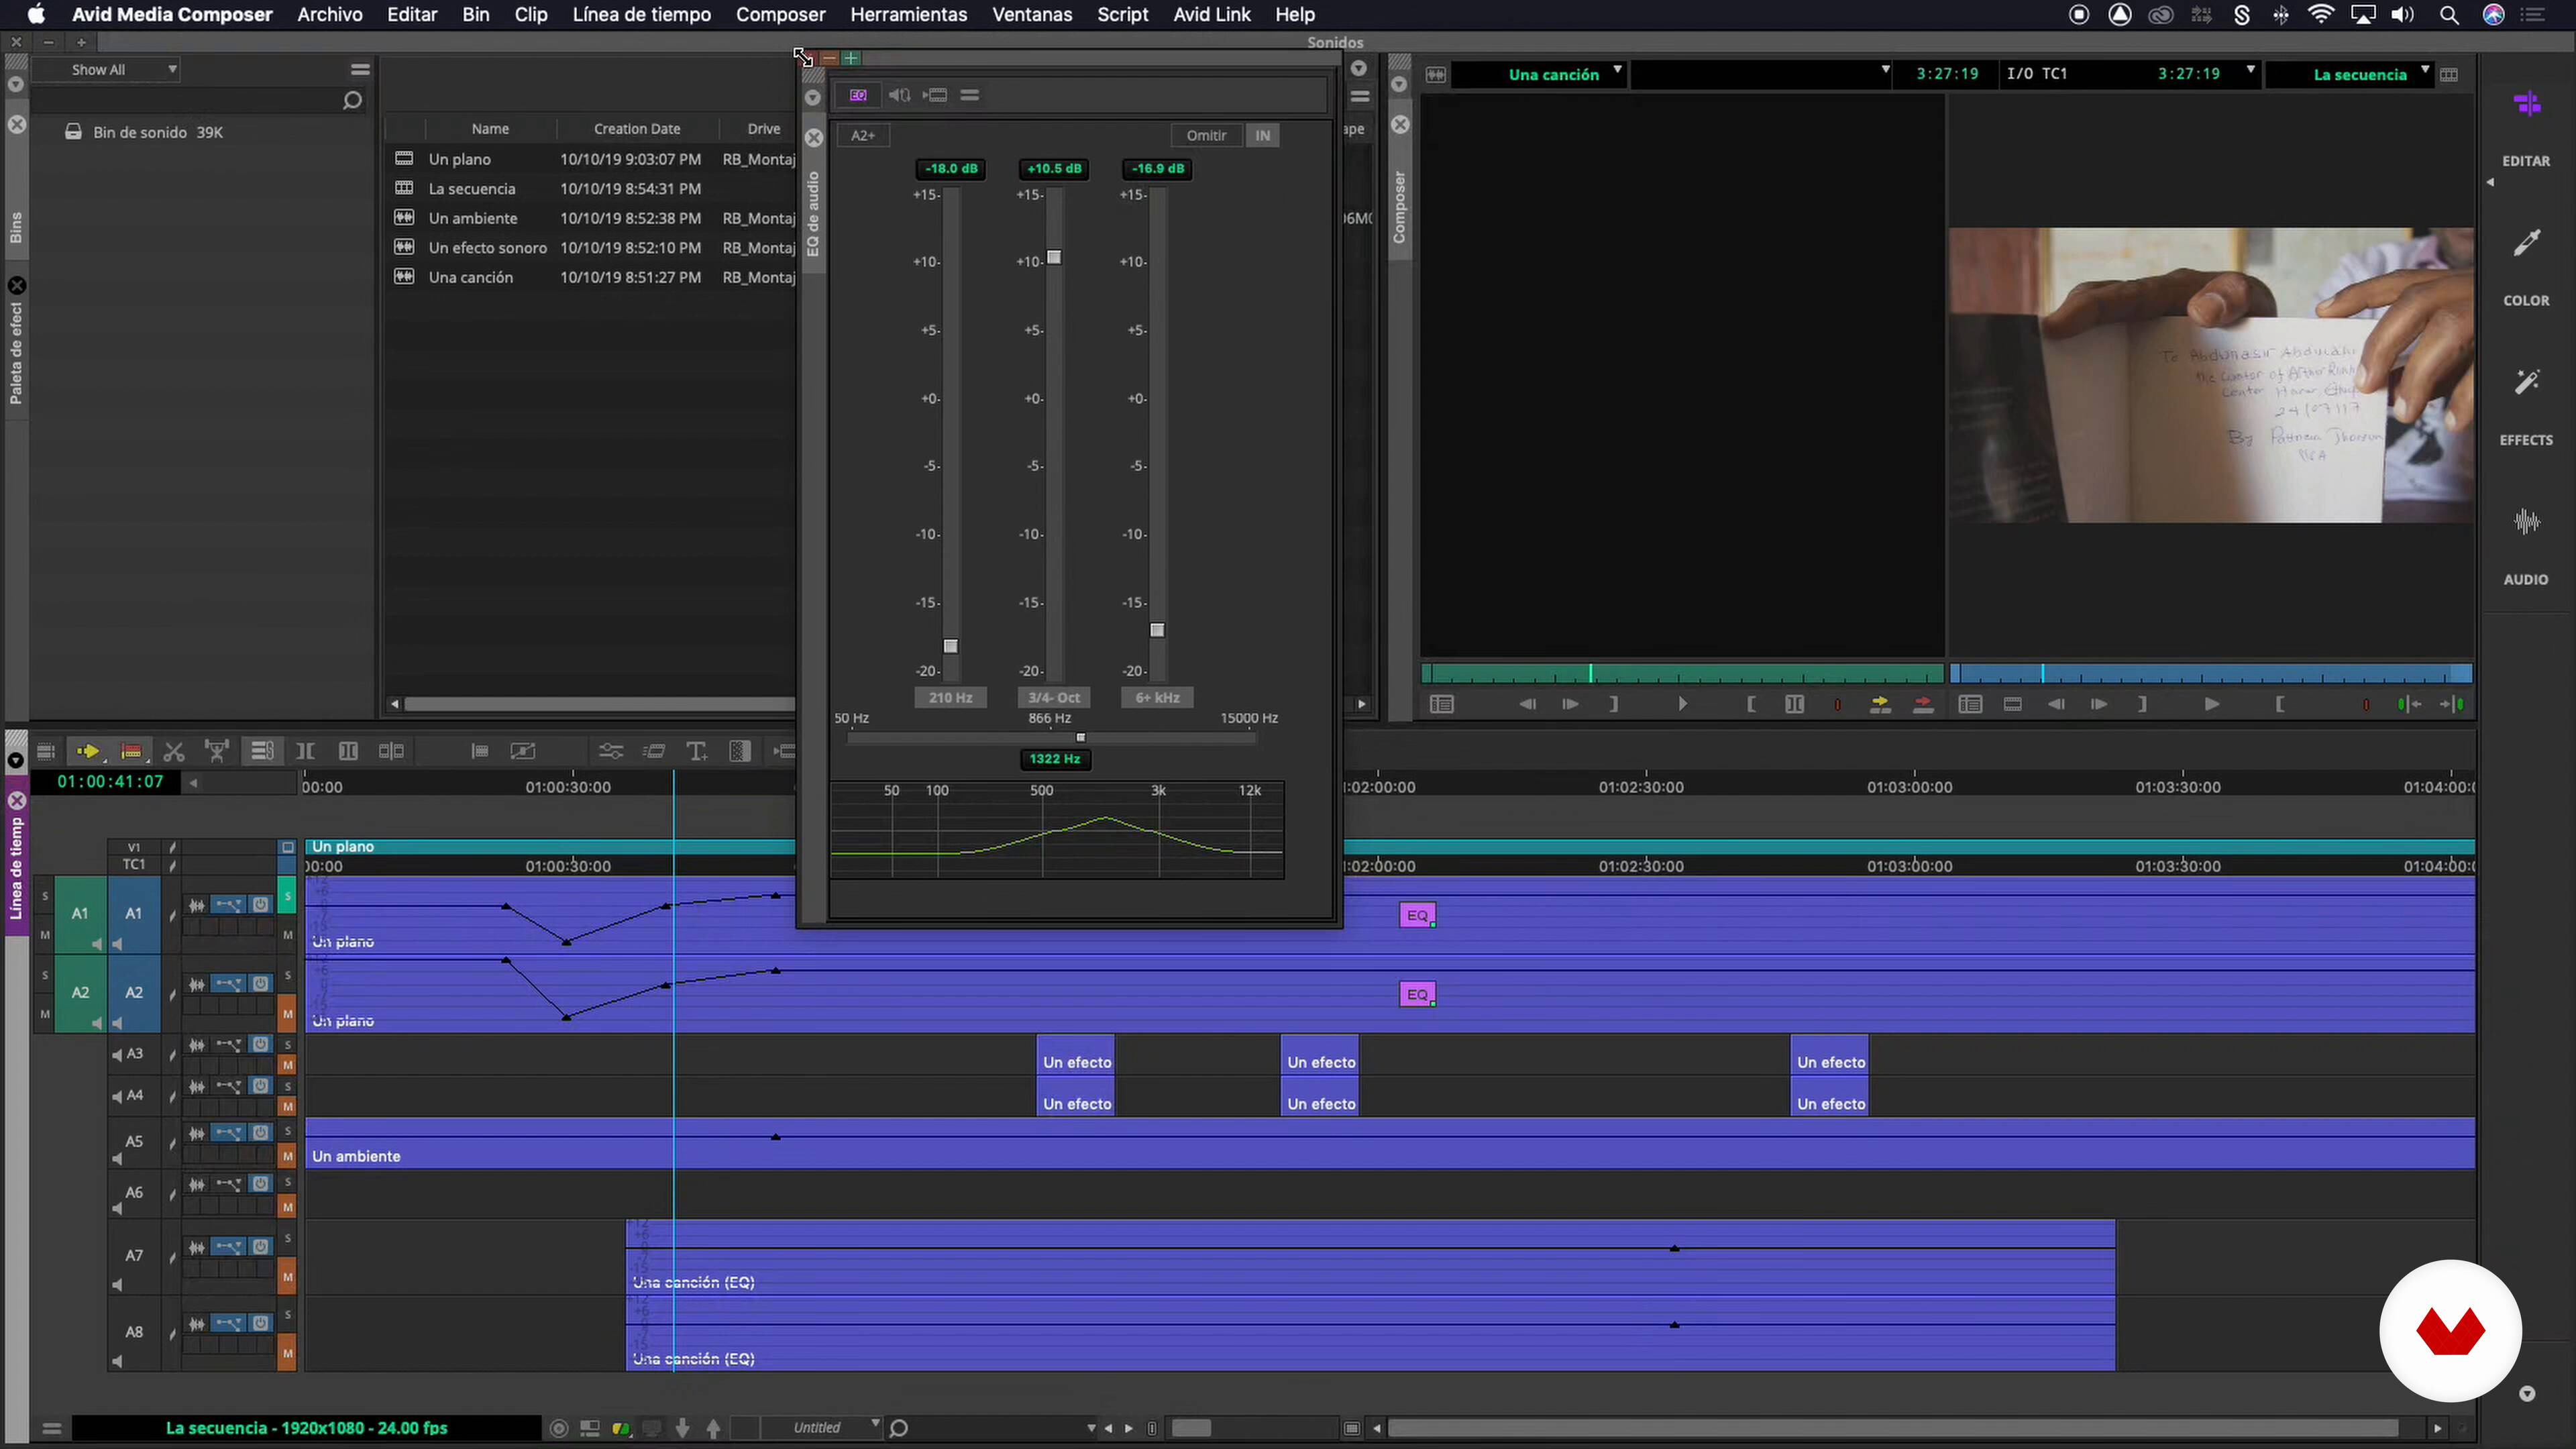Click the macOS Spotlight search icon
This screenshot has height=1449, width=2576.
point(2448,15)
